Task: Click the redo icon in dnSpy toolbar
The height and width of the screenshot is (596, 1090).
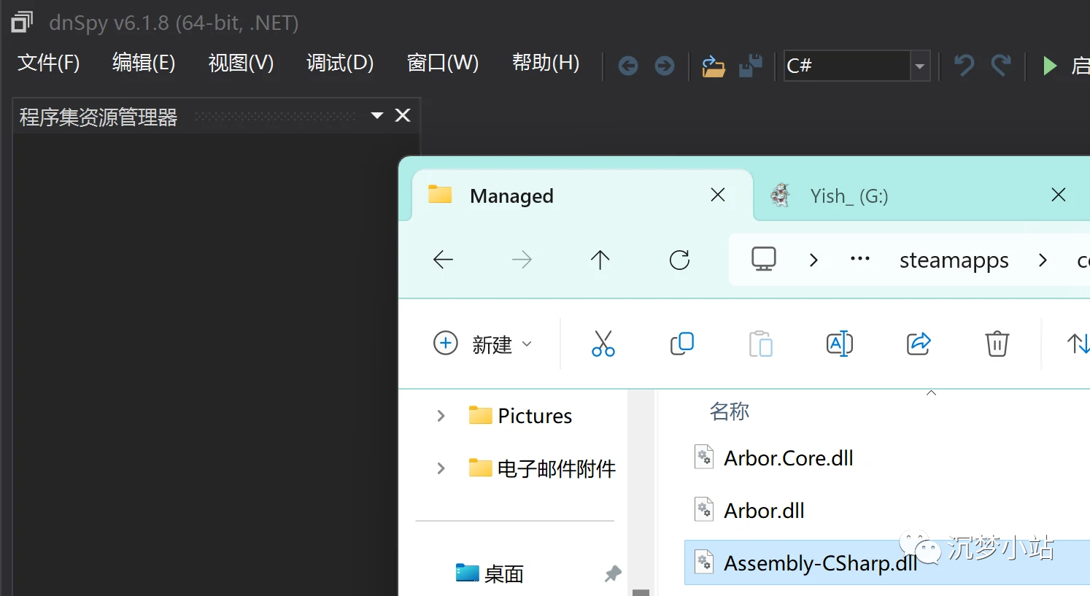Action: tap(1001, 66)
